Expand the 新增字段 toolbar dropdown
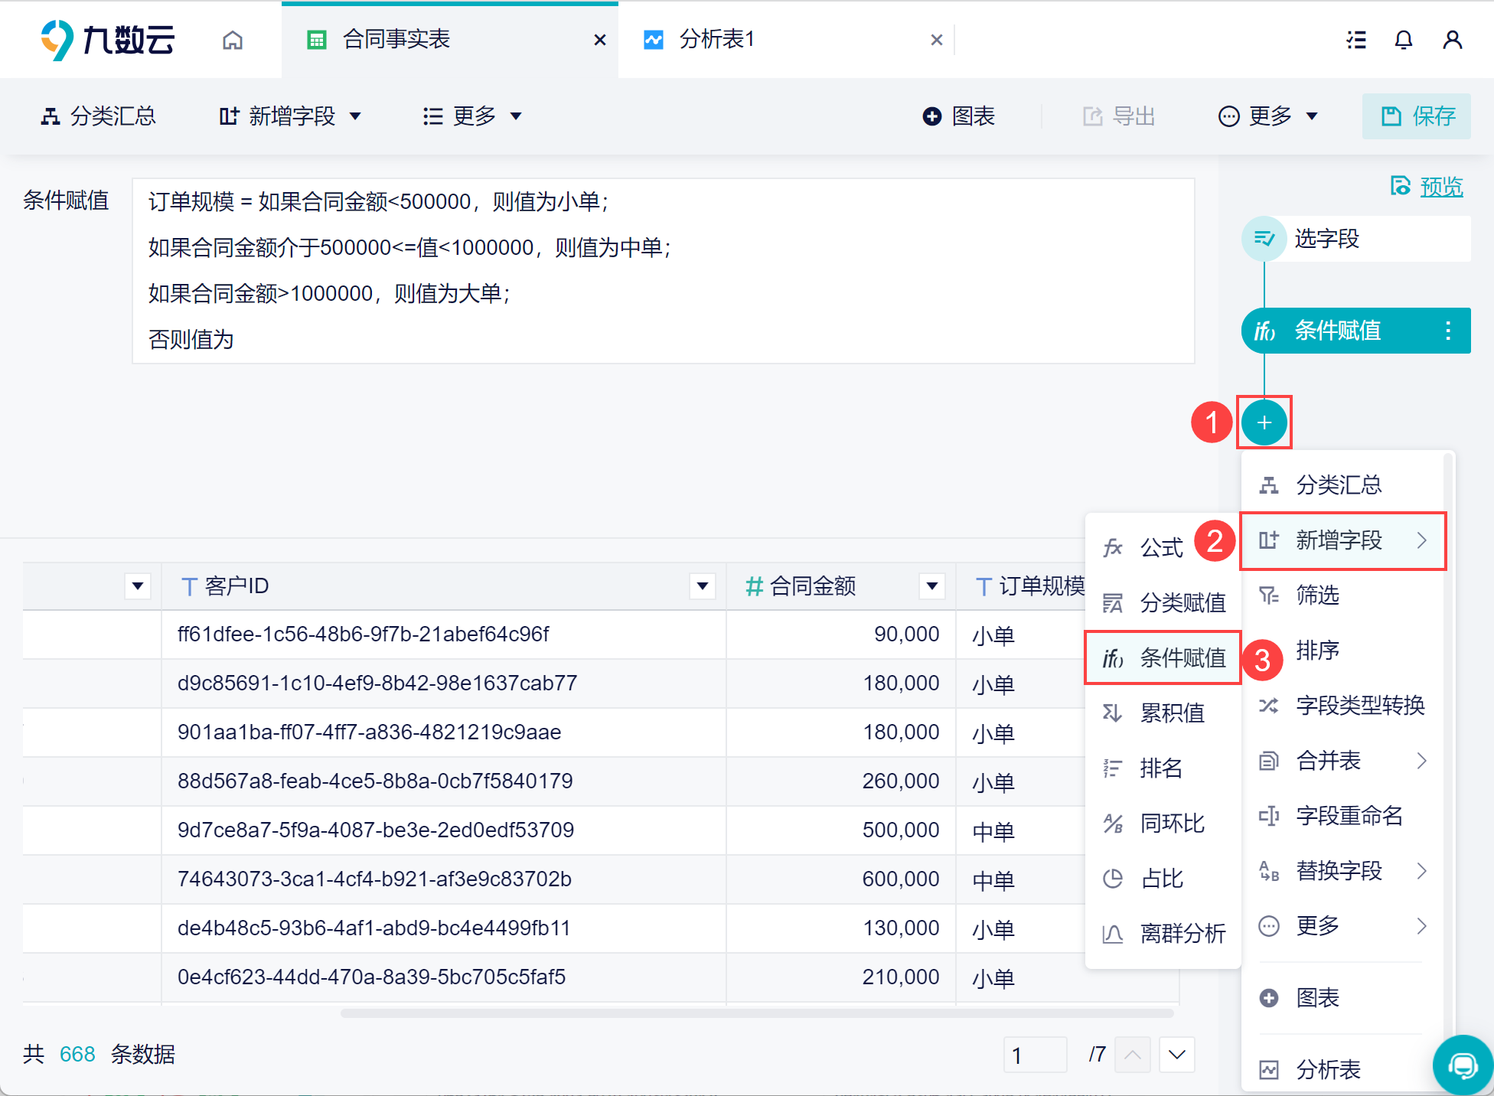1494x1096 pixels. coord(291,116)
